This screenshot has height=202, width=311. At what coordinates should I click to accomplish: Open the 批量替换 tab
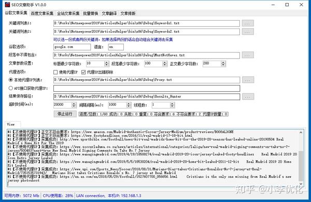(x=90, y=13)
